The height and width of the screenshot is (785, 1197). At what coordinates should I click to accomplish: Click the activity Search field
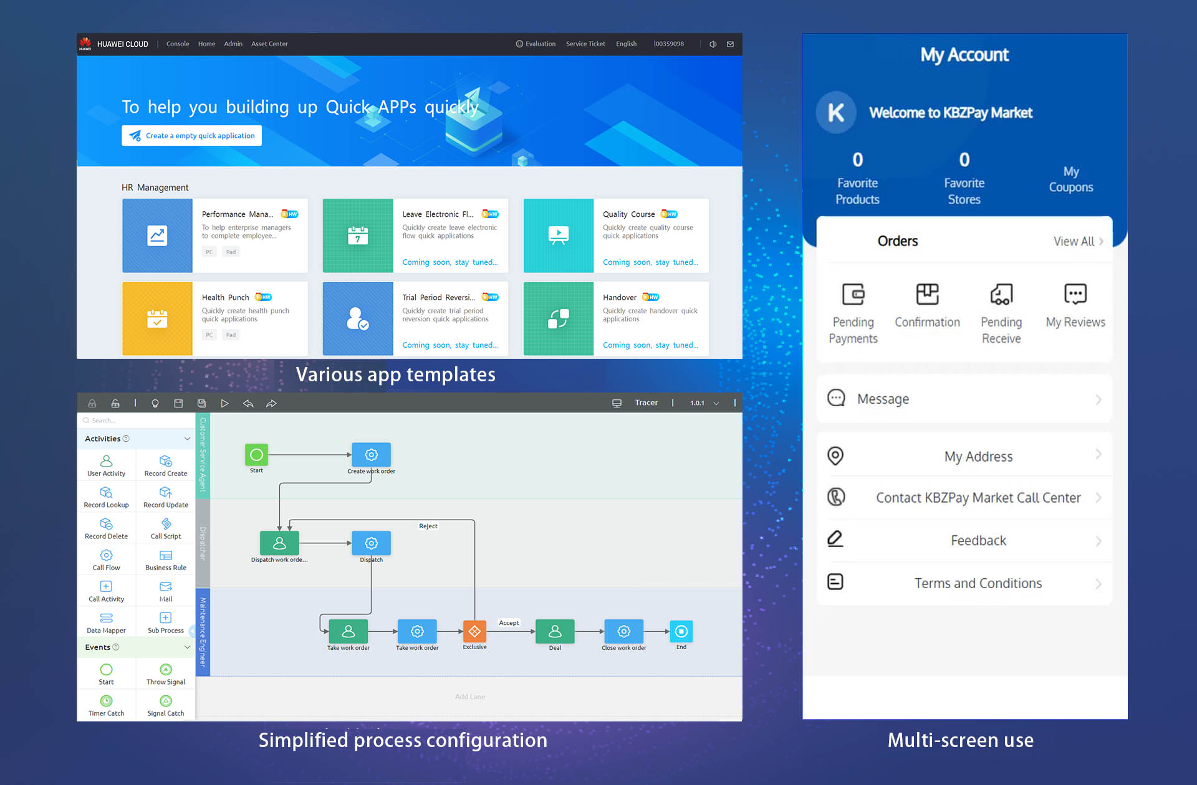137,421
